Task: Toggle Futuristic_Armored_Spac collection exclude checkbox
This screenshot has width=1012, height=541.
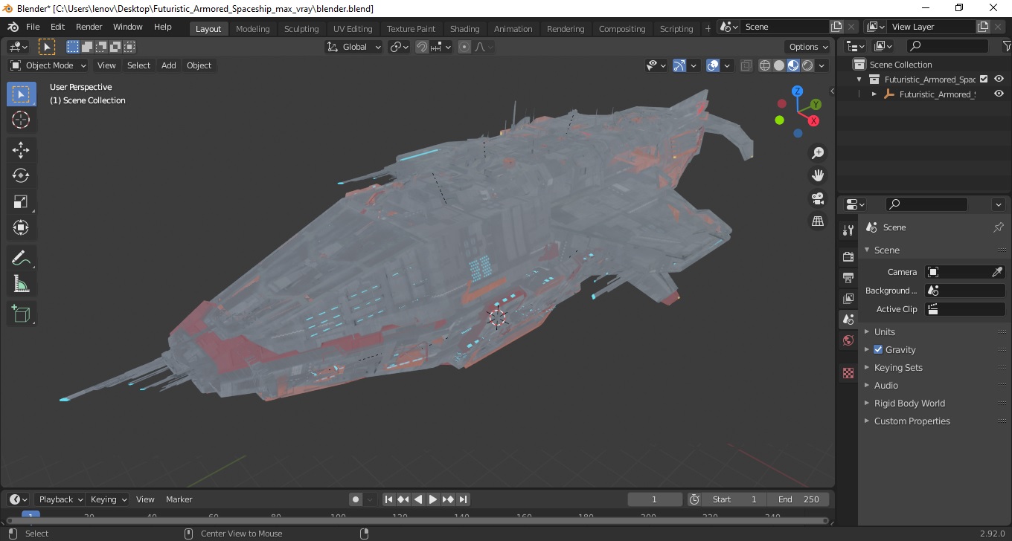Action: point(984,79)
